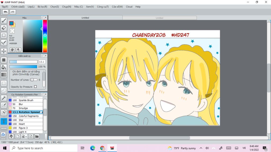Screen dimensions: 271x152
Task: Select the Shape (rectangle) tool
Action: [4, 35]
